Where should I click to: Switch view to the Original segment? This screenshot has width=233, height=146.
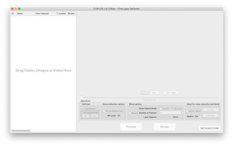pyautogui.click(x=145, y=93)
